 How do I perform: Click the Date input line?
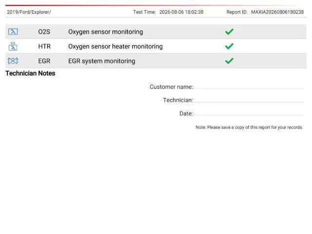point(249,114)
